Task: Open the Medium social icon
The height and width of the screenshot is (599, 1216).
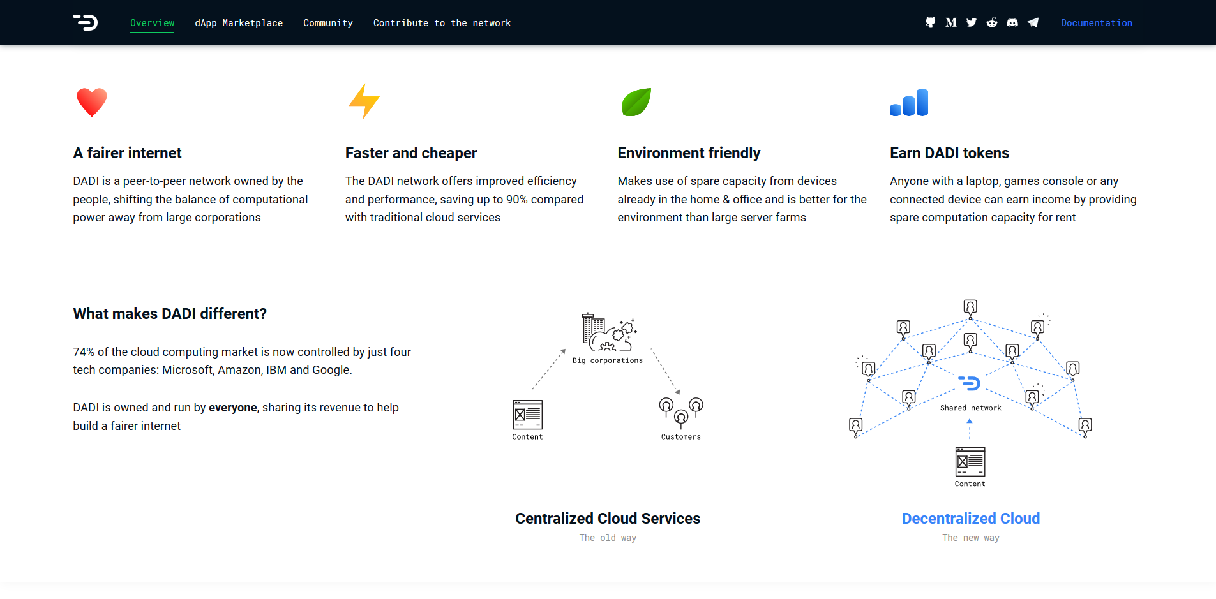Action: (950, 22)
